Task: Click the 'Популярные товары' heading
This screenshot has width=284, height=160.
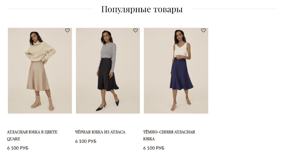Action: tap(142, 9)
